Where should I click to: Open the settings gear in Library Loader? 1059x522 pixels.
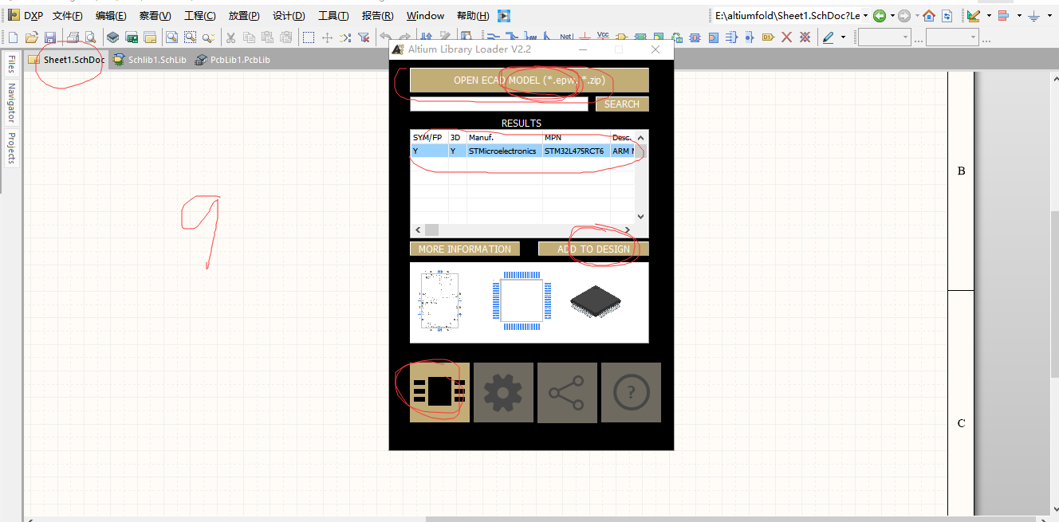pyautogui.click(x=503, y=391)
